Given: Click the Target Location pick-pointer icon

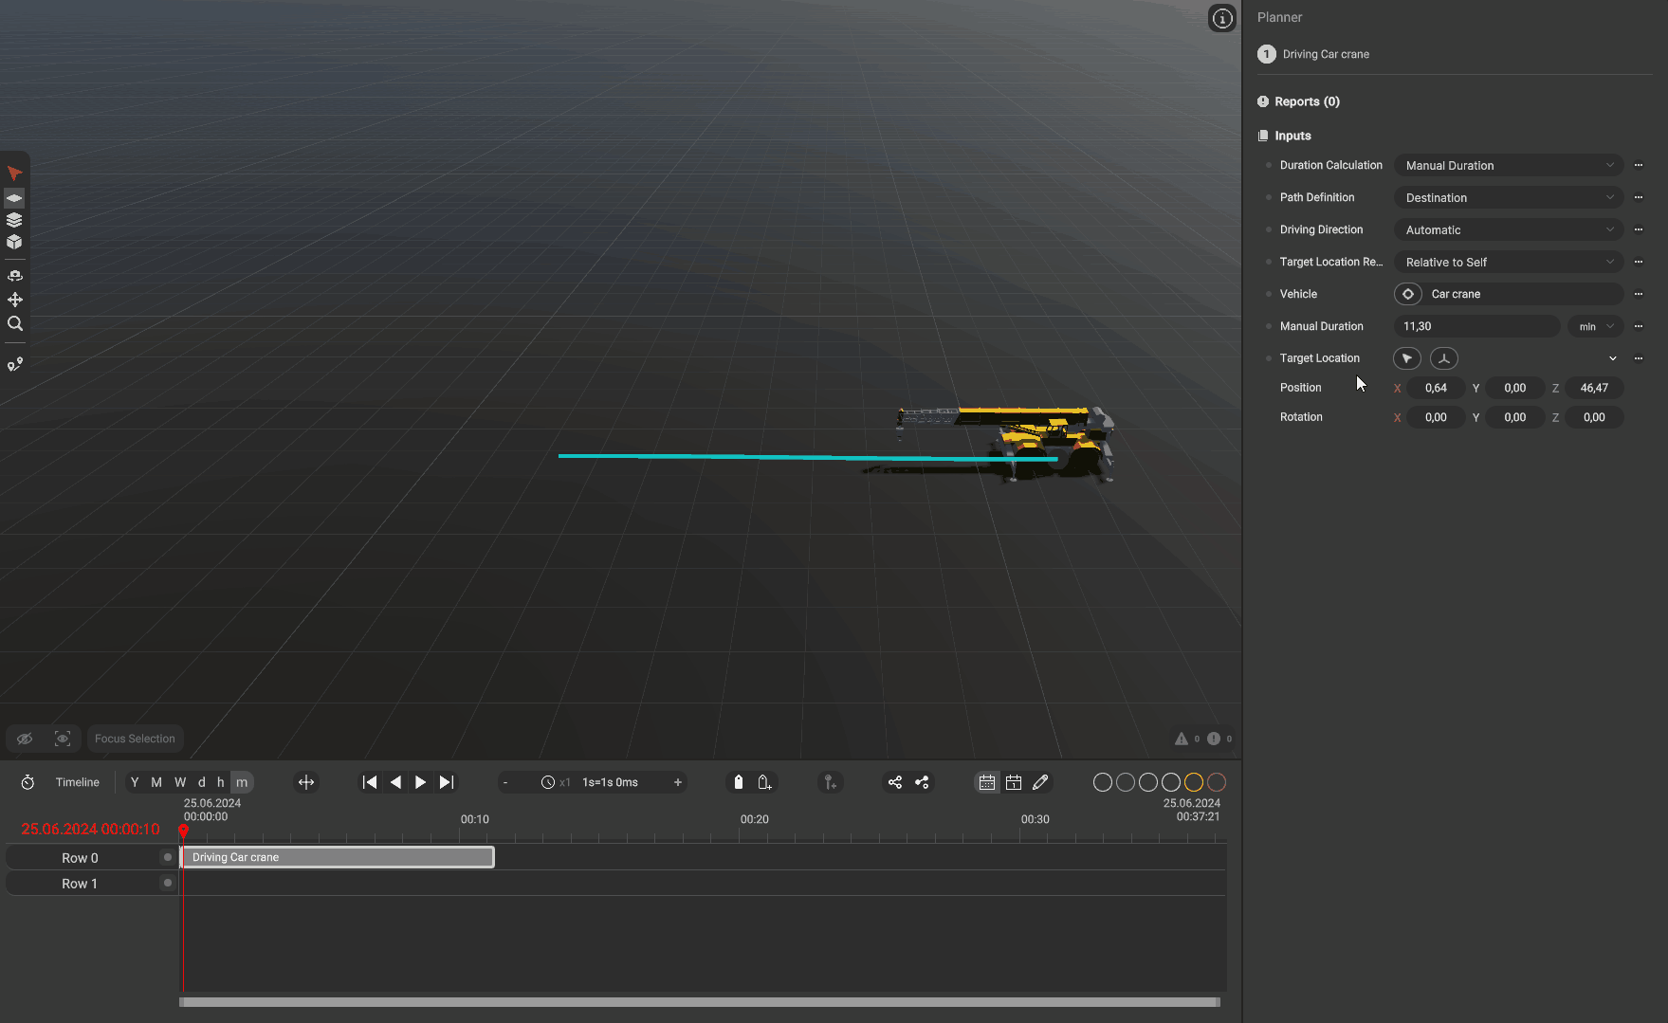Looking at the screenshot, I should pyautogui.click(x=1407, y=358).
